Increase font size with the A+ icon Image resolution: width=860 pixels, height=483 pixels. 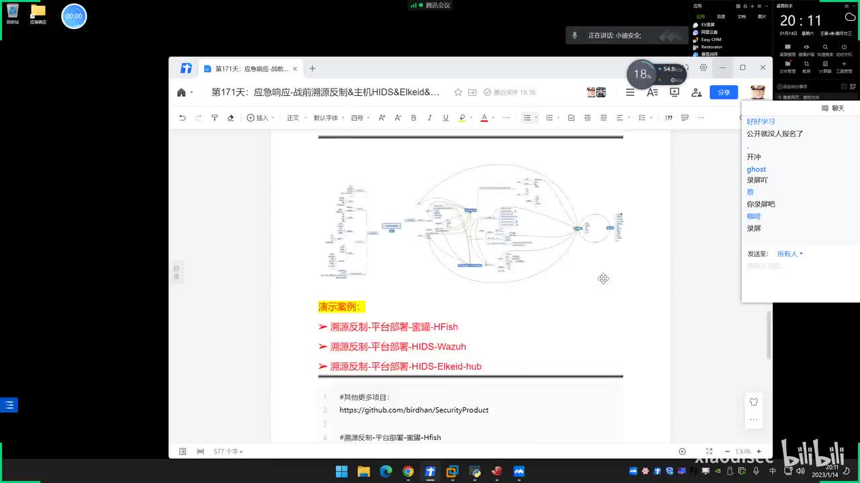[382, 117]
